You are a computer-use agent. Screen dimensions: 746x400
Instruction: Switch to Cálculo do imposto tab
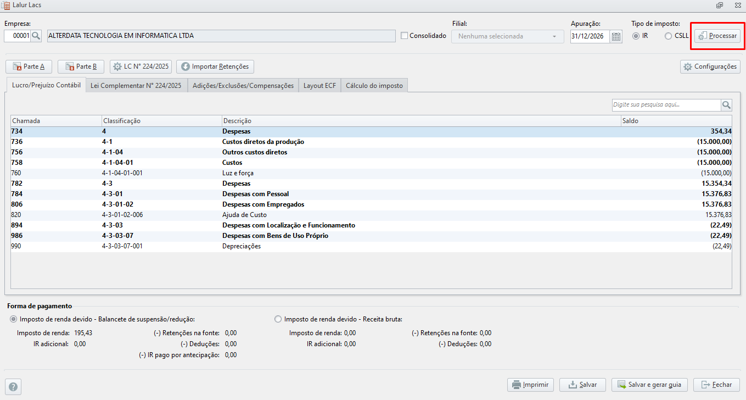point(374,86)
